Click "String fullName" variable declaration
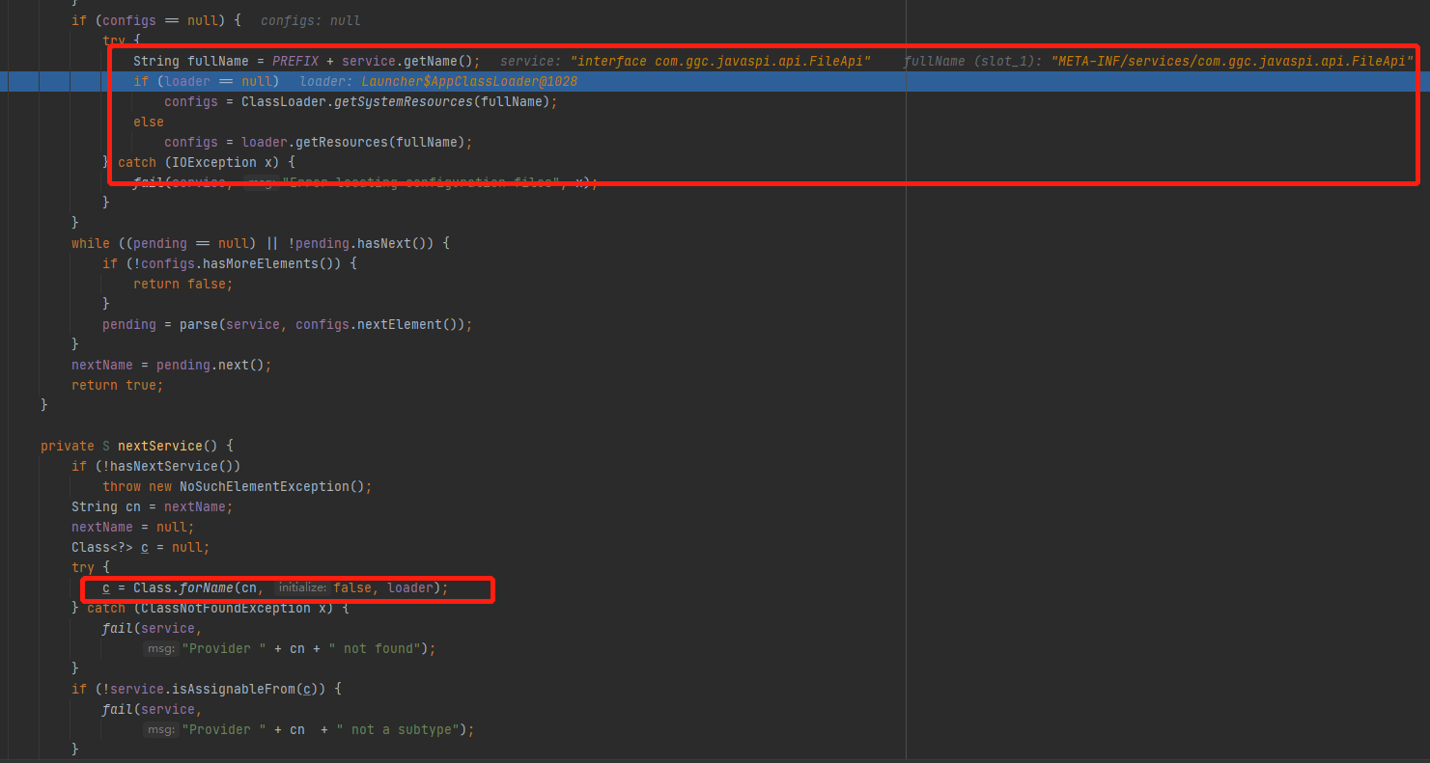The height and width of the screenshot is (763, 1430). (x=191, y=61)
